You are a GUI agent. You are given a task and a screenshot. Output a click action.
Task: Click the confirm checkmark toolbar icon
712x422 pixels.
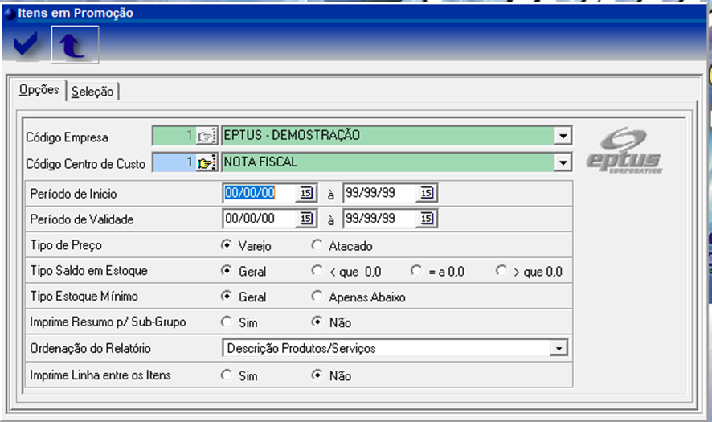coord(26,45)
